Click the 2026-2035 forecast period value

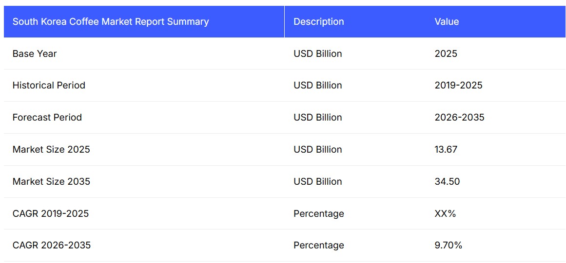pos(459,118)
